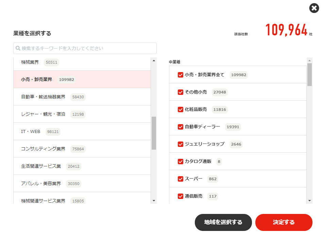The image size is (322, 234).
Task: Click the 58430 count badge beside 自動車・輸送機器業界
Action: point(78,97)
